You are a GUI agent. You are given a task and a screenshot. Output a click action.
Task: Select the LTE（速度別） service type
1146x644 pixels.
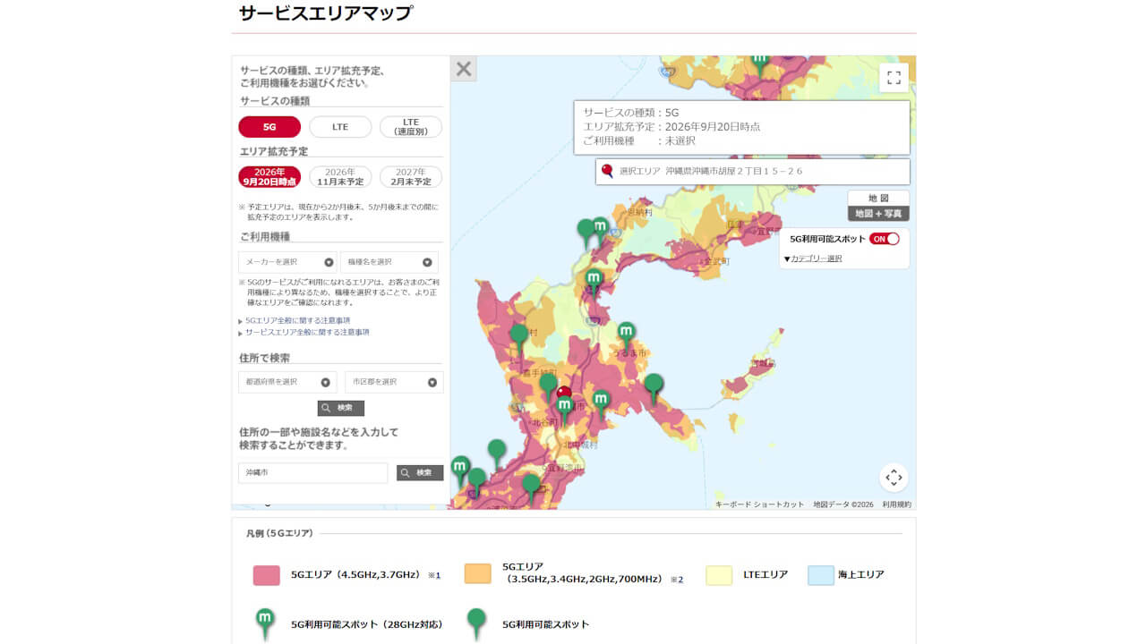[411, 127]
